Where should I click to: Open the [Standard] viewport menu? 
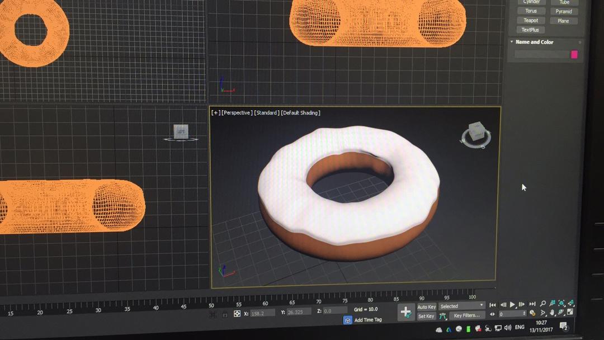coord(266,113)
